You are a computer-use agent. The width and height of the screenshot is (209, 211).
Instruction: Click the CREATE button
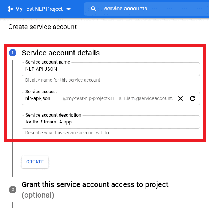(x=35, y=162)
